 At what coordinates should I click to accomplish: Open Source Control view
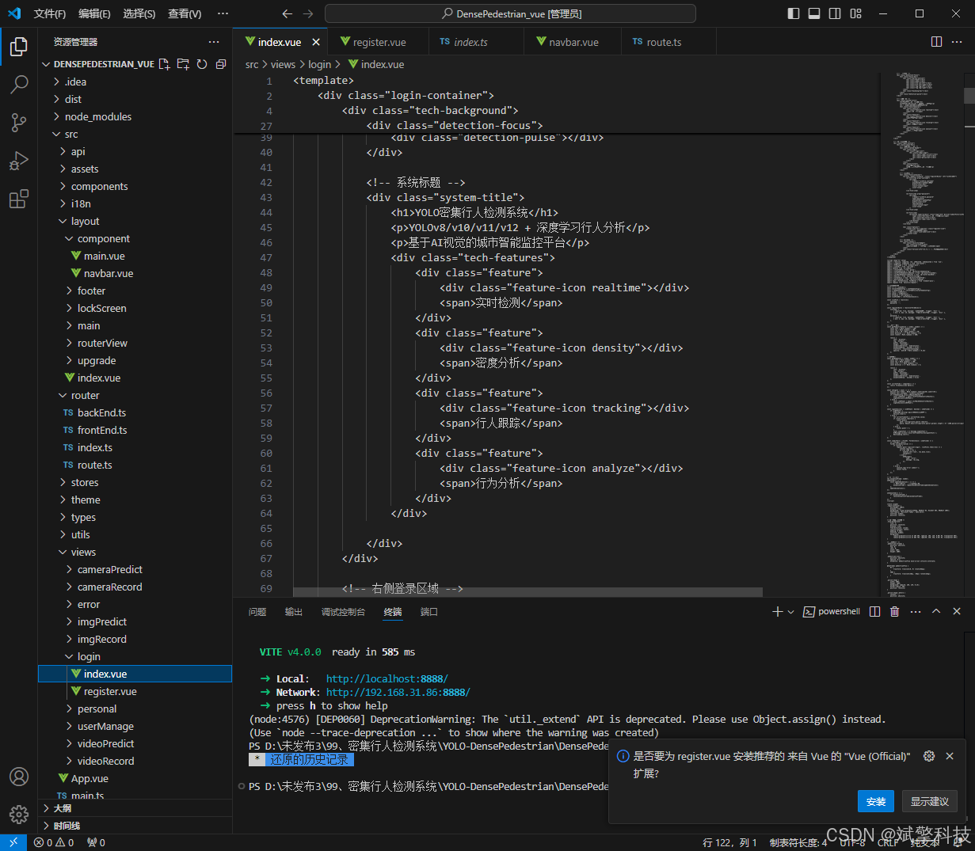(x=19, y=123)
